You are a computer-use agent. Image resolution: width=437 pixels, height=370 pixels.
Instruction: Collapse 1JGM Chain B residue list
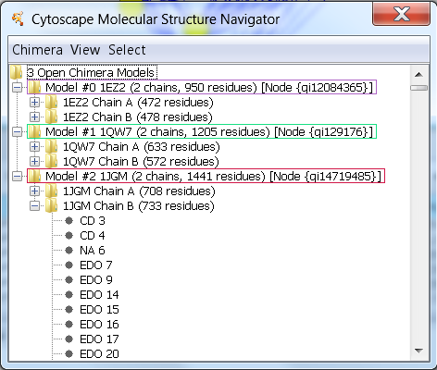pos(34,206)
